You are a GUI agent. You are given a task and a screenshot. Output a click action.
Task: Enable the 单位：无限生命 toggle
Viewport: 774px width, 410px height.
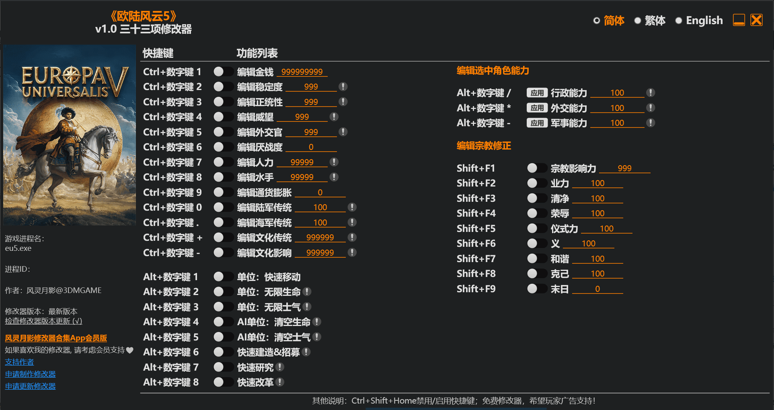click(x=224, y=291)
